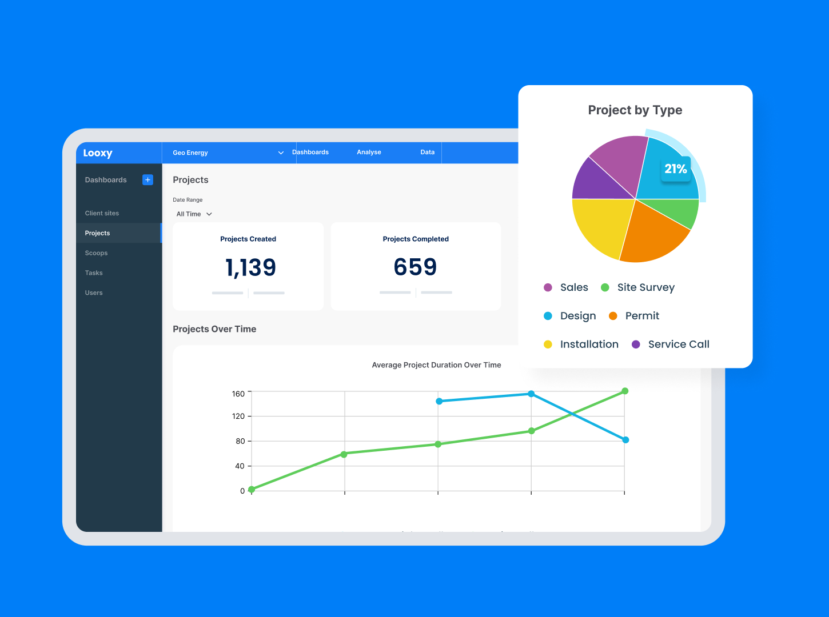Select the orange Permit legend dot

(x=613, y=315)
